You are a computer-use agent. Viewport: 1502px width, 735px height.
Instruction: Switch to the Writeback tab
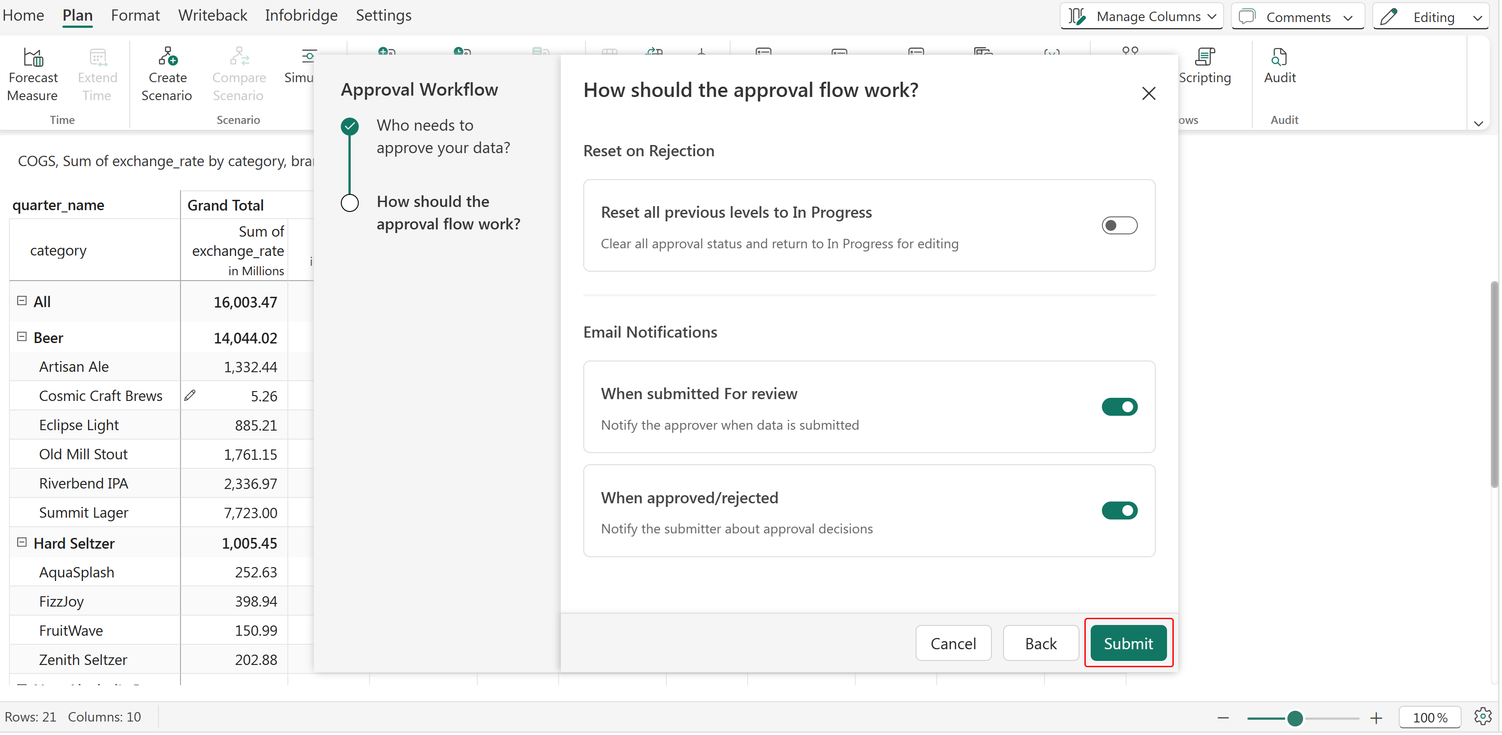212,15
